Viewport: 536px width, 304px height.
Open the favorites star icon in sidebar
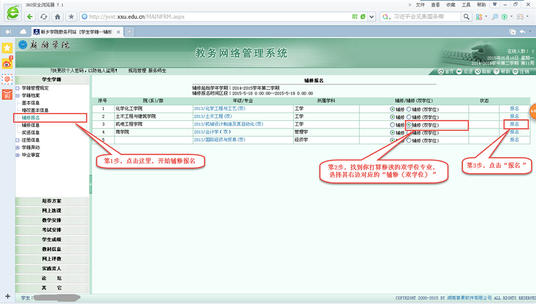[7, 48]
